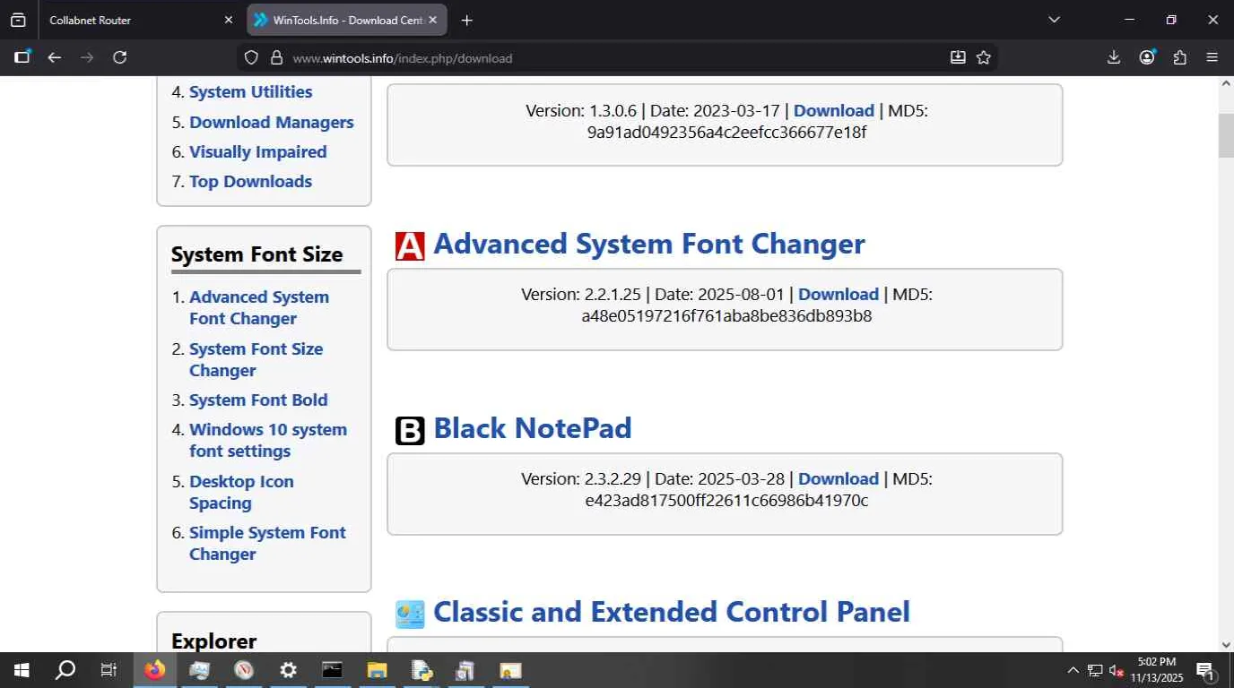Open the Simple System Font Changer link

click(267, 544)
